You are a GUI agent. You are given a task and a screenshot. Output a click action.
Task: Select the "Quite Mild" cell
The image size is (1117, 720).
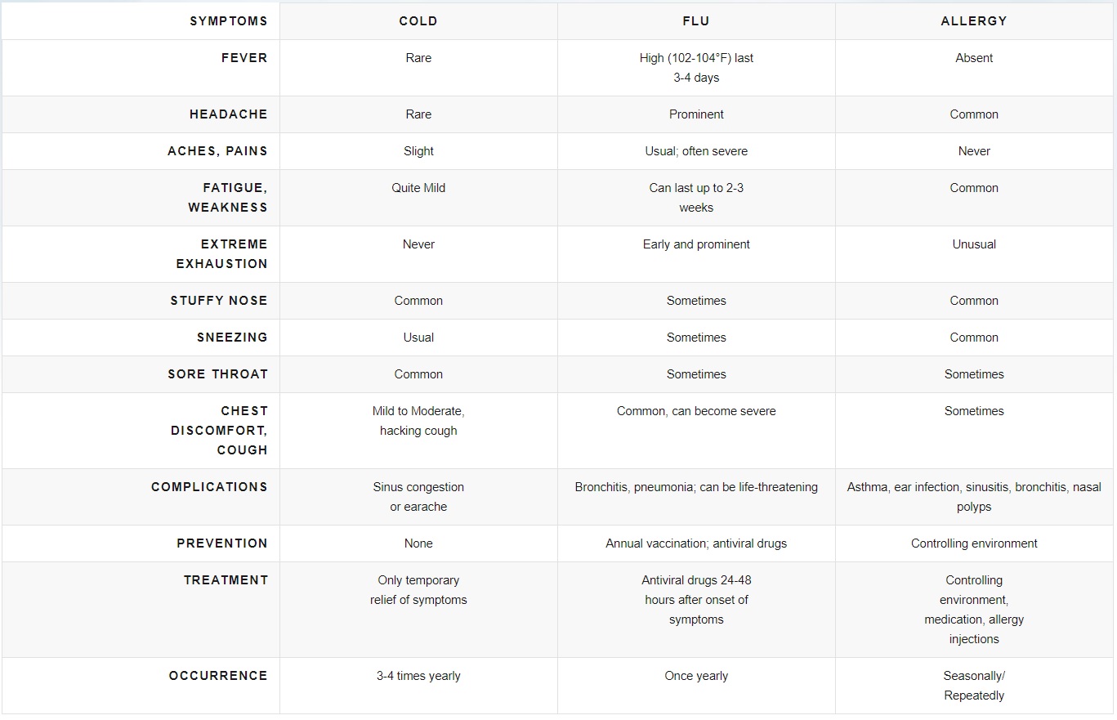(x=418, y=188)
